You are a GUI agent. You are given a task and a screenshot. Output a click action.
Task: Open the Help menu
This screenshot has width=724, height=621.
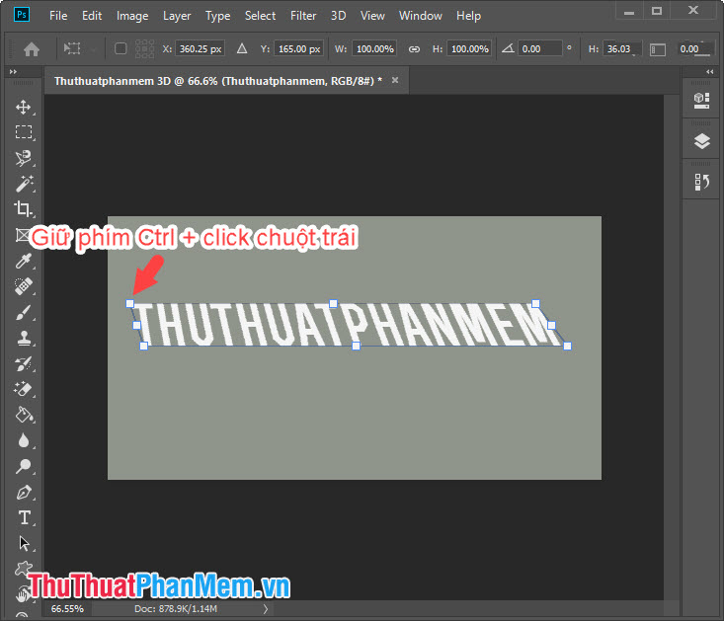point(468,16)
